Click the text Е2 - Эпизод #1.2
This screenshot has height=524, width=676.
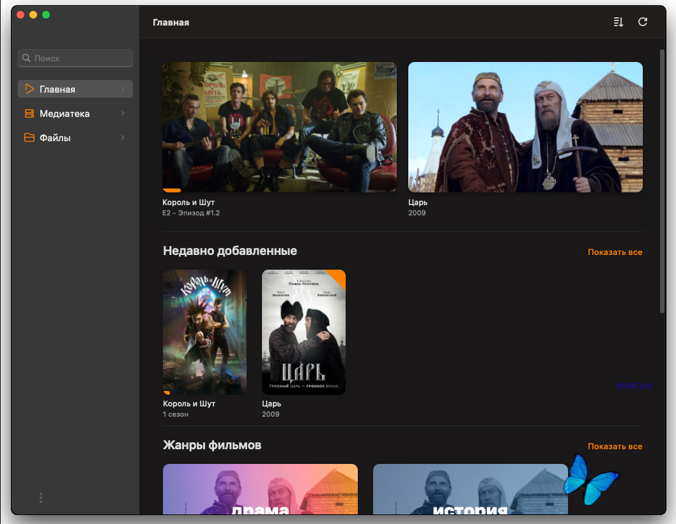(x=191, y=213)
